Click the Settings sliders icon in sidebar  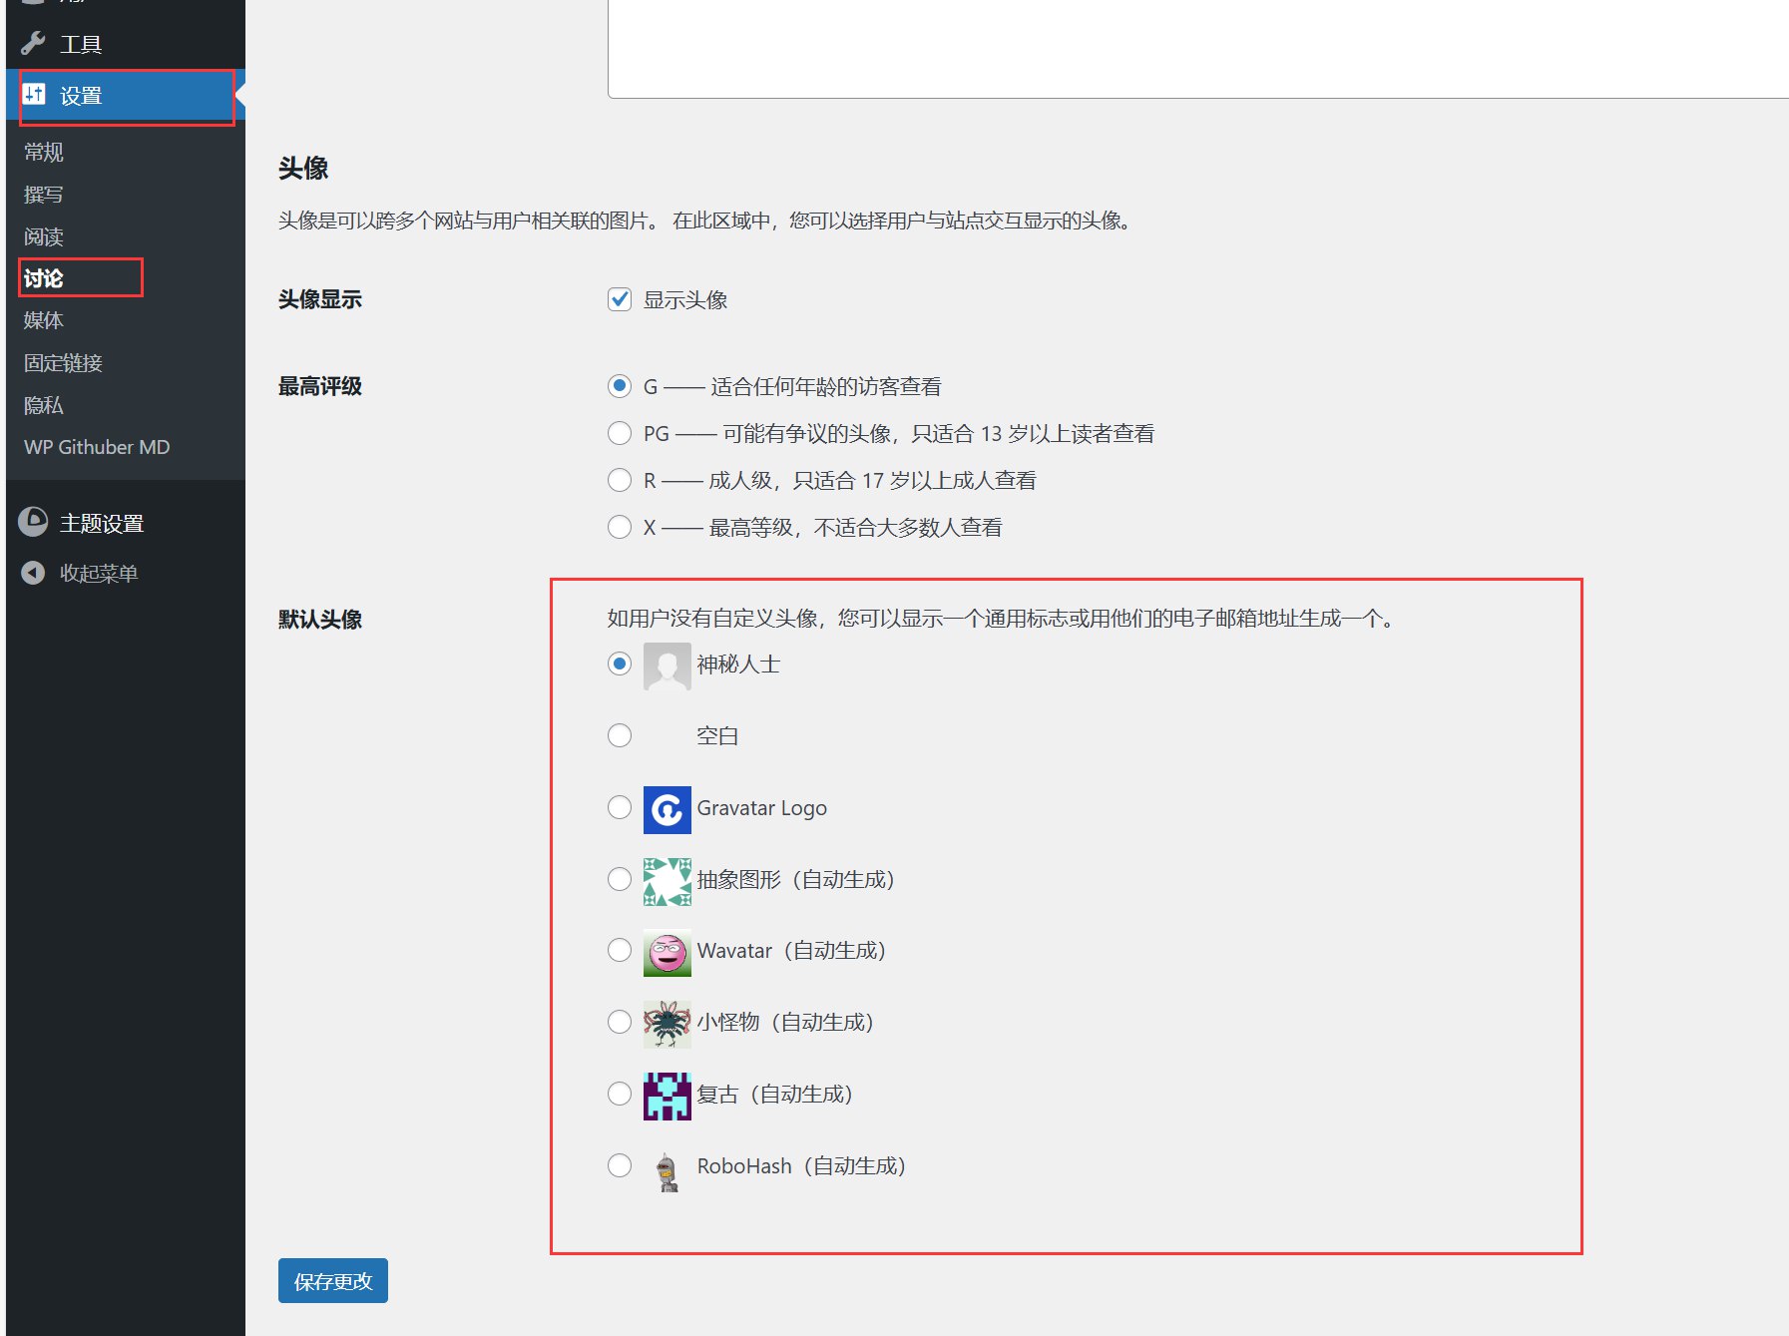[x=34, y=94]
